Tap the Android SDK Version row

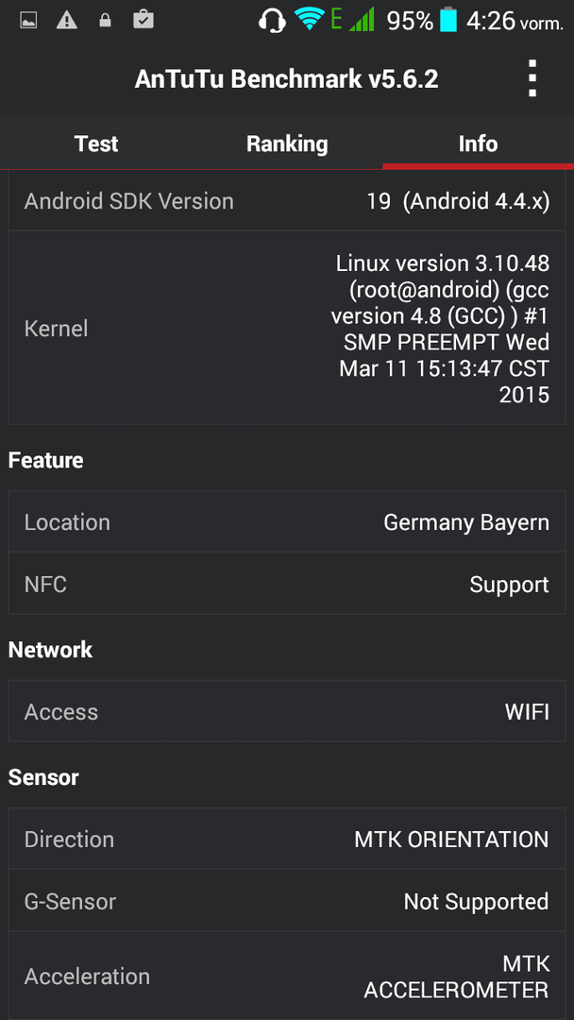coord(287,201)
